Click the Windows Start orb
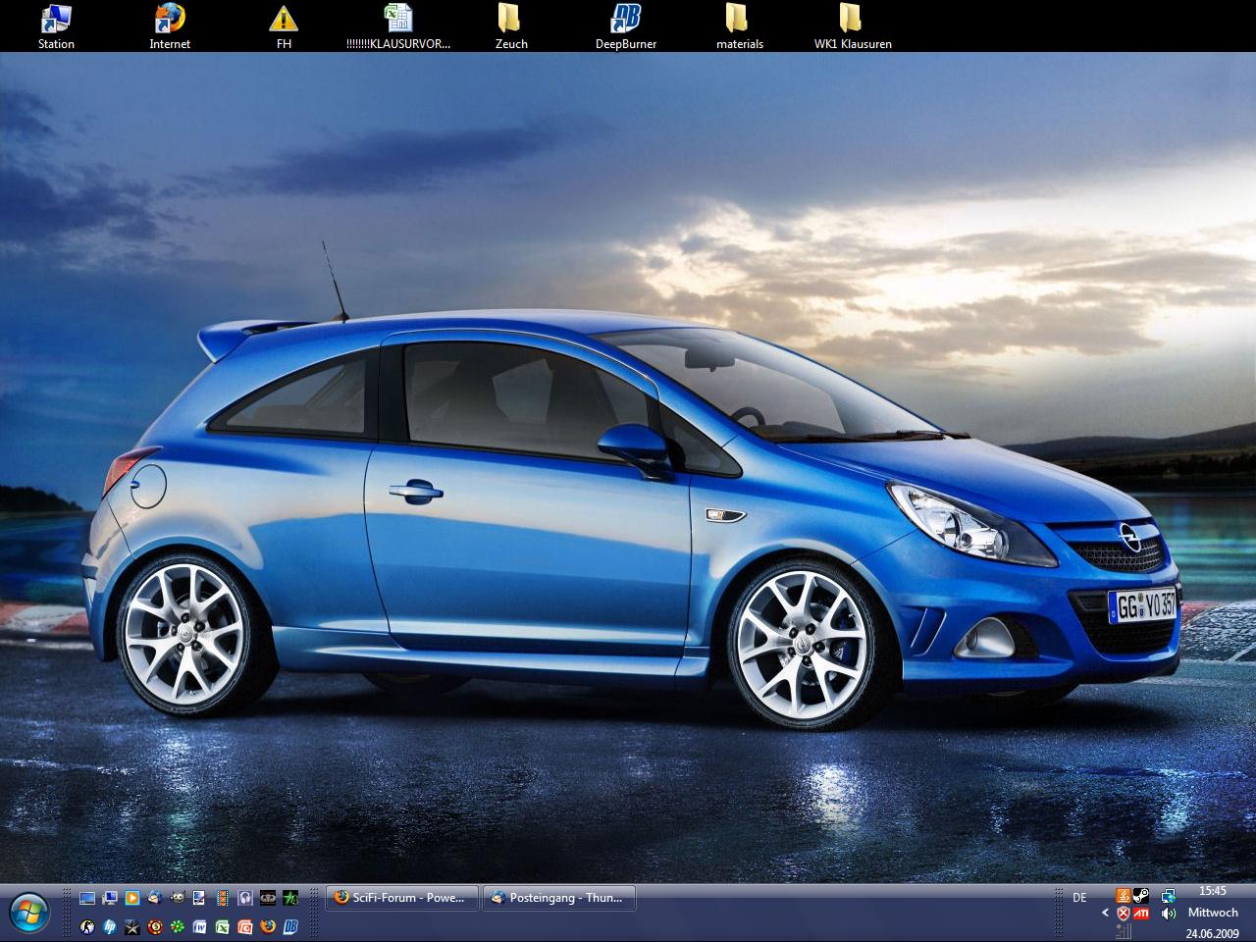1256x942 pixels. tap(30, 913)
